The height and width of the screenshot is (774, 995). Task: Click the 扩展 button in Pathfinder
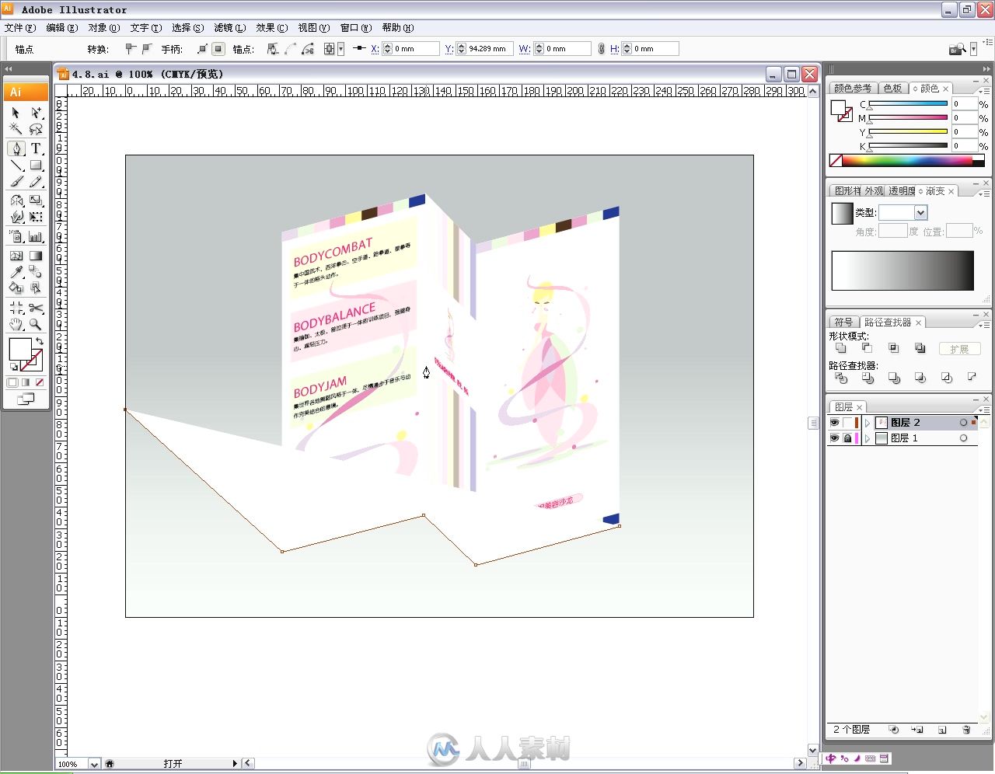(x=959, y=349)
